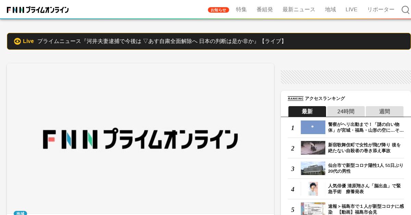Open the search magnifier icon
411x215 pixels.
point(406,10)
